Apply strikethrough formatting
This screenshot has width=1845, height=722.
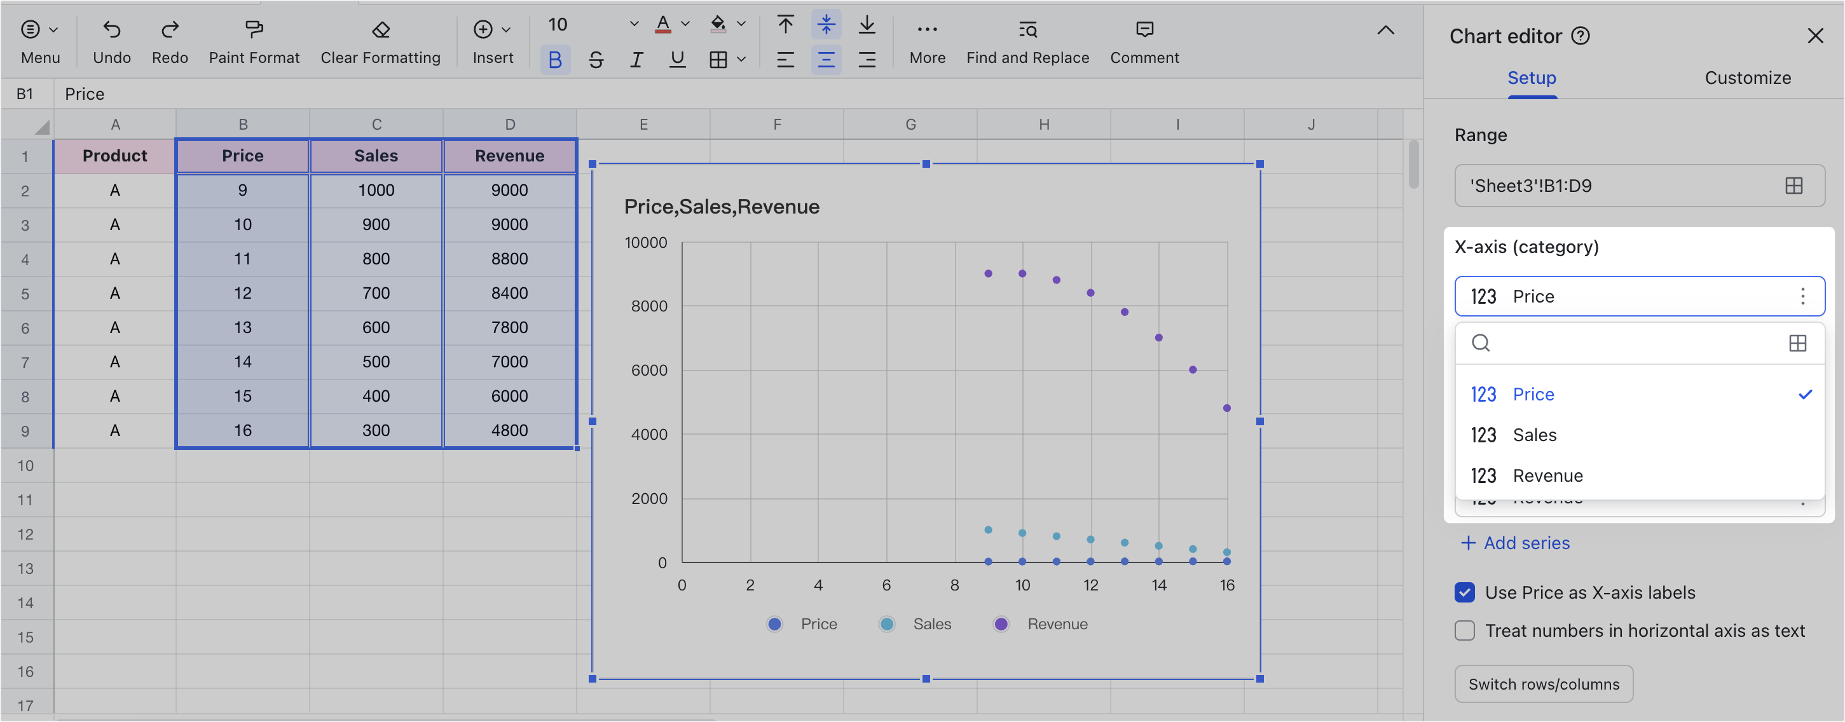click(x=596, y=60)
